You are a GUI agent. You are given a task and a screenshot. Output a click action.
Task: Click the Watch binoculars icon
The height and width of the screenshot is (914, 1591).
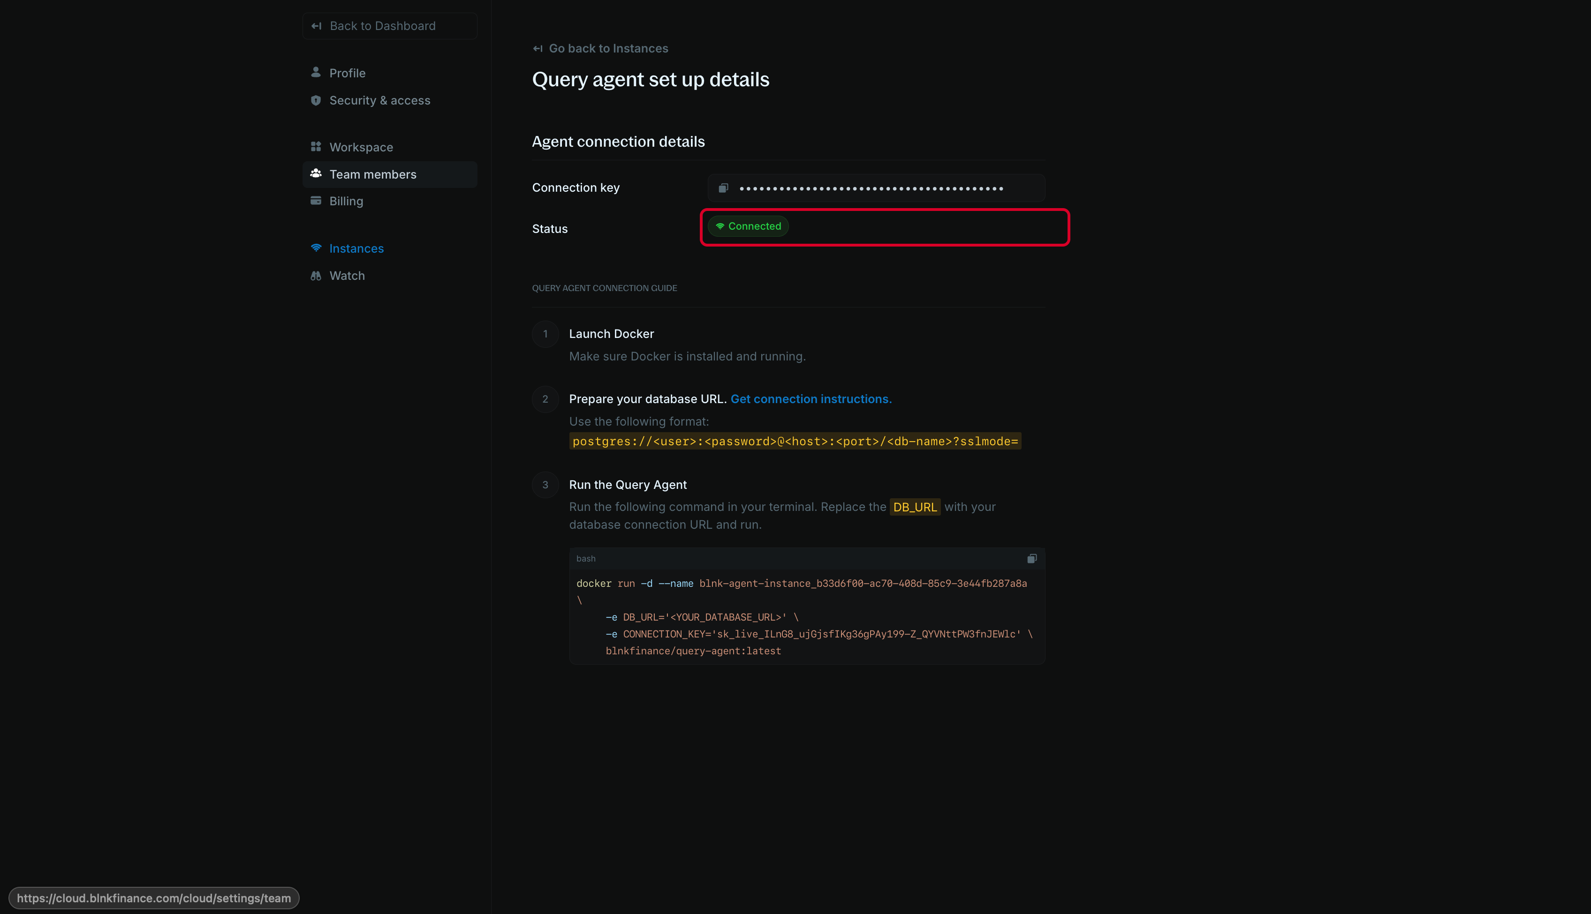pyautogui.click(x=316, y=275)
